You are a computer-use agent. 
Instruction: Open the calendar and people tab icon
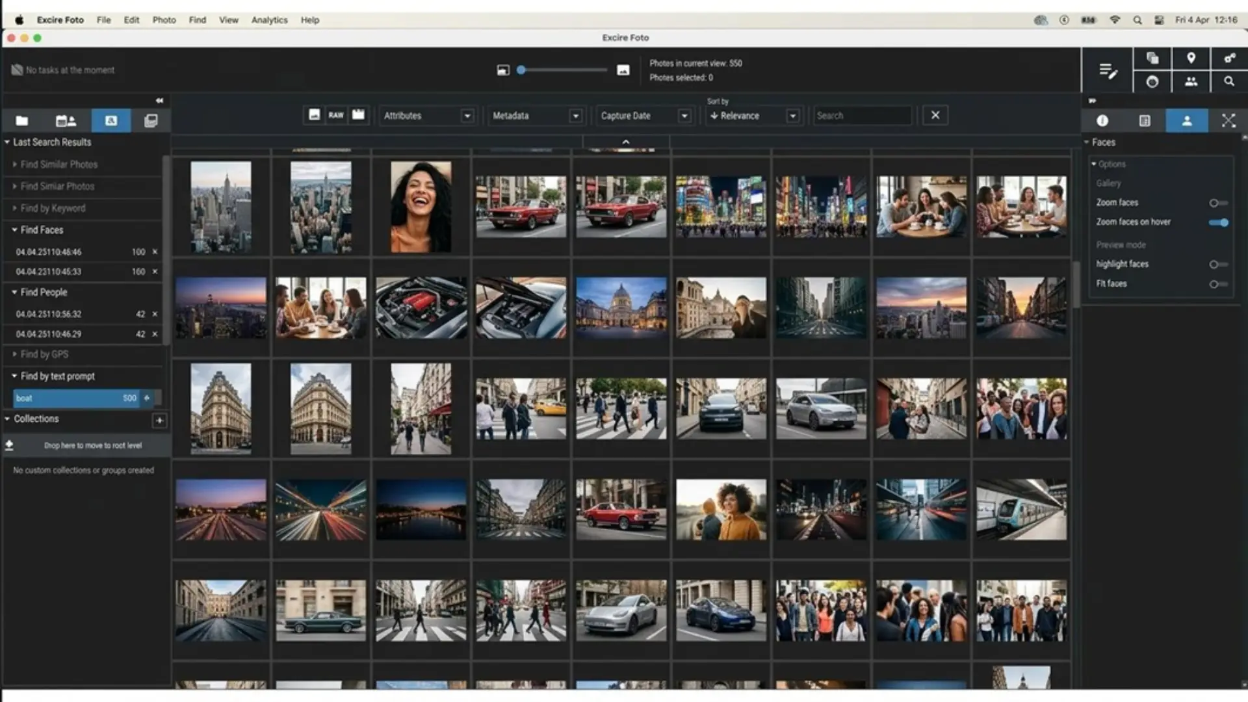point(66,121)
